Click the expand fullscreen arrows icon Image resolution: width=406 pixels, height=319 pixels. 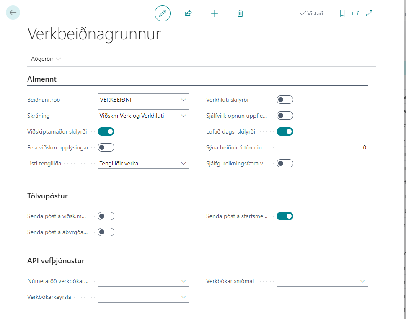pyautogui.click(x=369, y=13)
